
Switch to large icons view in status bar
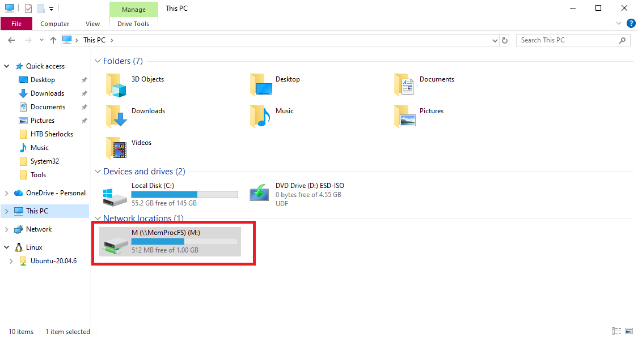pos(629,331)
